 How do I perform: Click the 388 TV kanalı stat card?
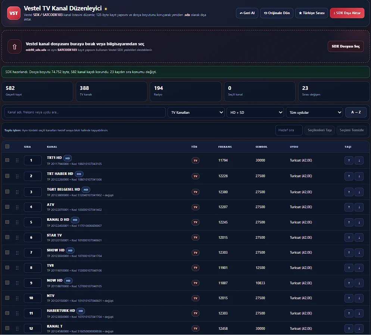112,91
